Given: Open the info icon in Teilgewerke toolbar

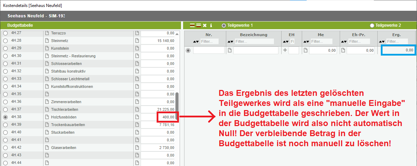Looking at the screenshot, I should [211, 25].
